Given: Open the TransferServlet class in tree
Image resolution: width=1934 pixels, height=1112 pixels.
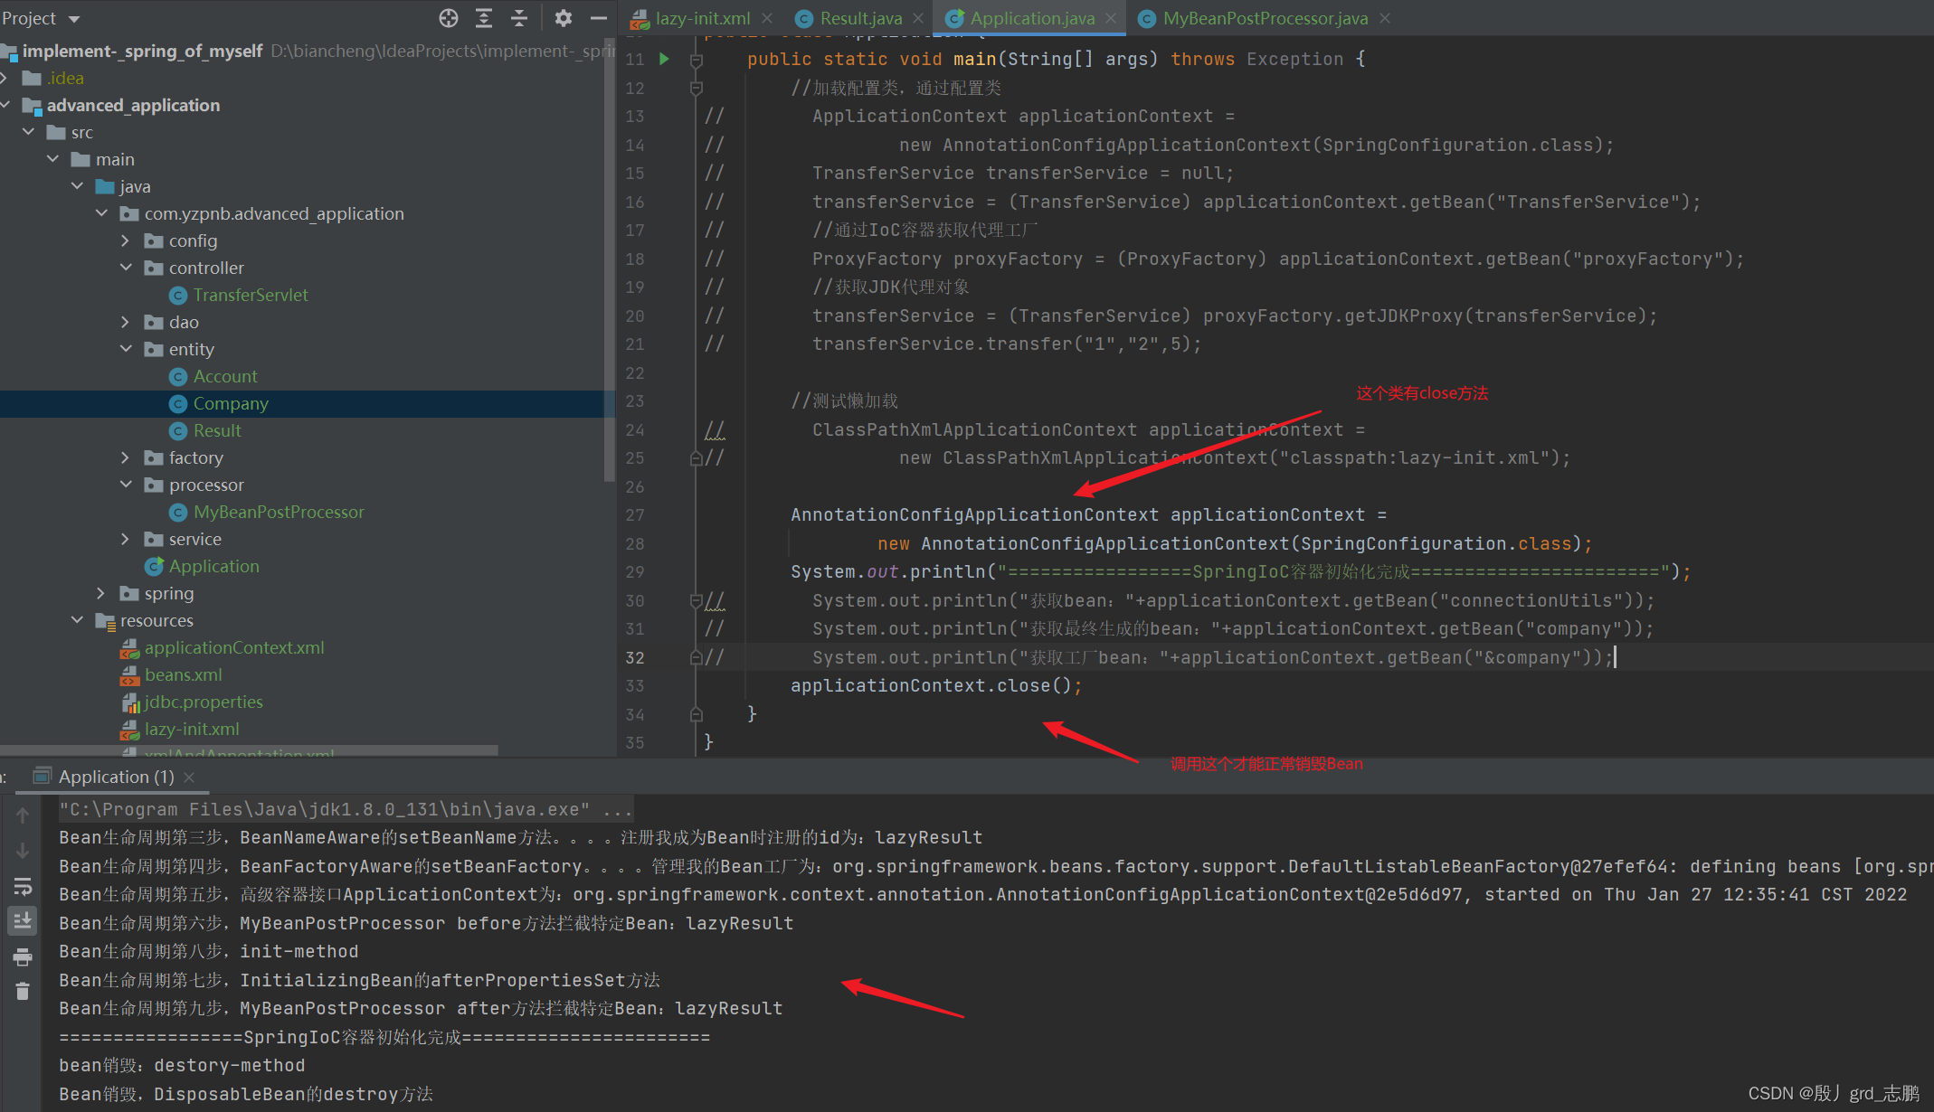Looking at the screenshot, I should [x=250, y=295].
